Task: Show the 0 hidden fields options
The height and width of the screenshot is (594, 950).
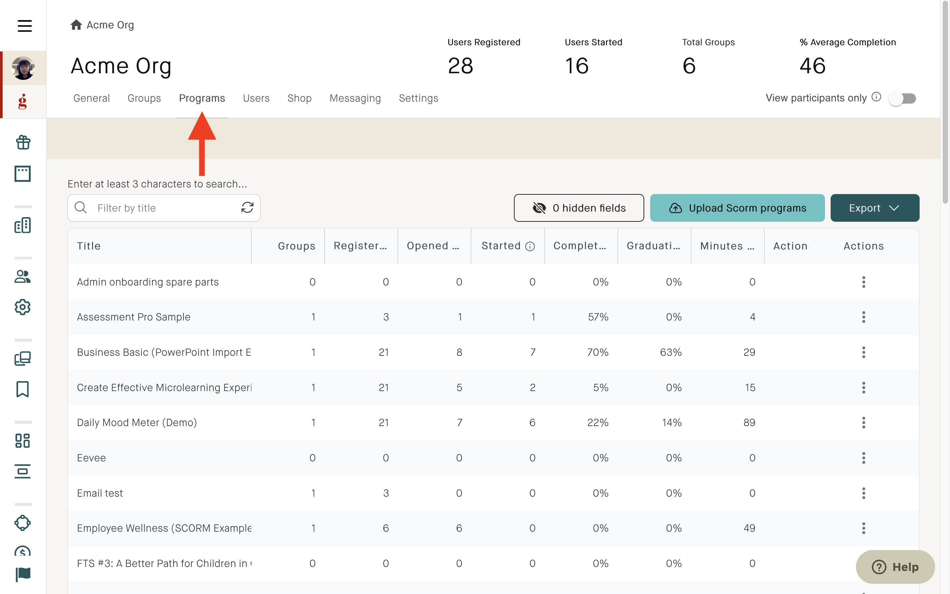Action: pos(579,208)
